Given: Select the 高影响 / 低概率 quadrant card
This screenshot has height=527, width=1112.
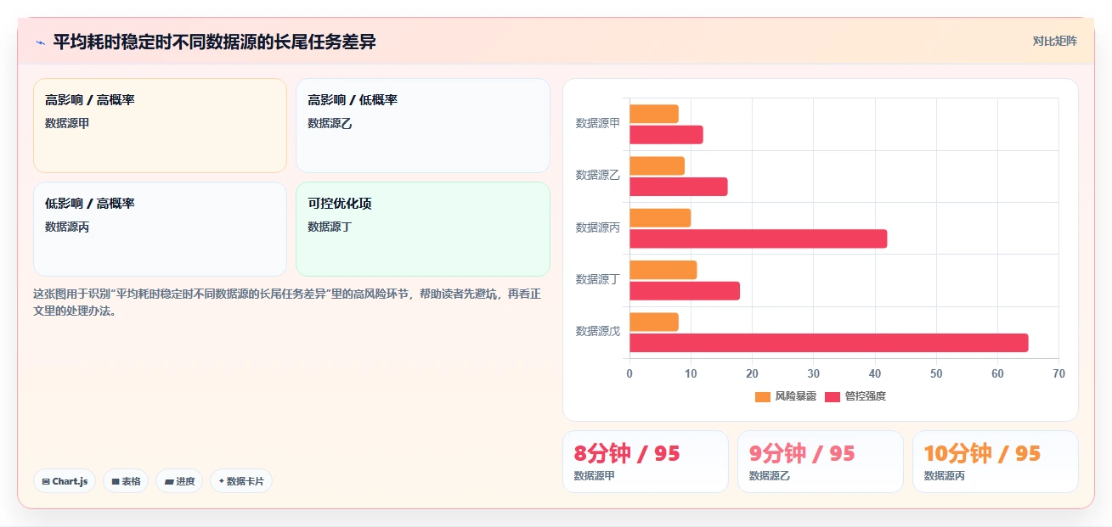Looking at the screenshot, I should pos(422,126).
